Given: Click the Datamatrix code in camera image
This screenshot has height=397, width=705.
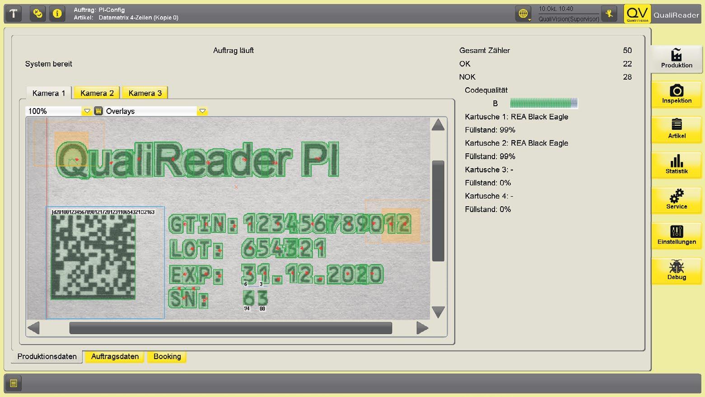Looking at the screenshot, I should (x=93, y=256).
